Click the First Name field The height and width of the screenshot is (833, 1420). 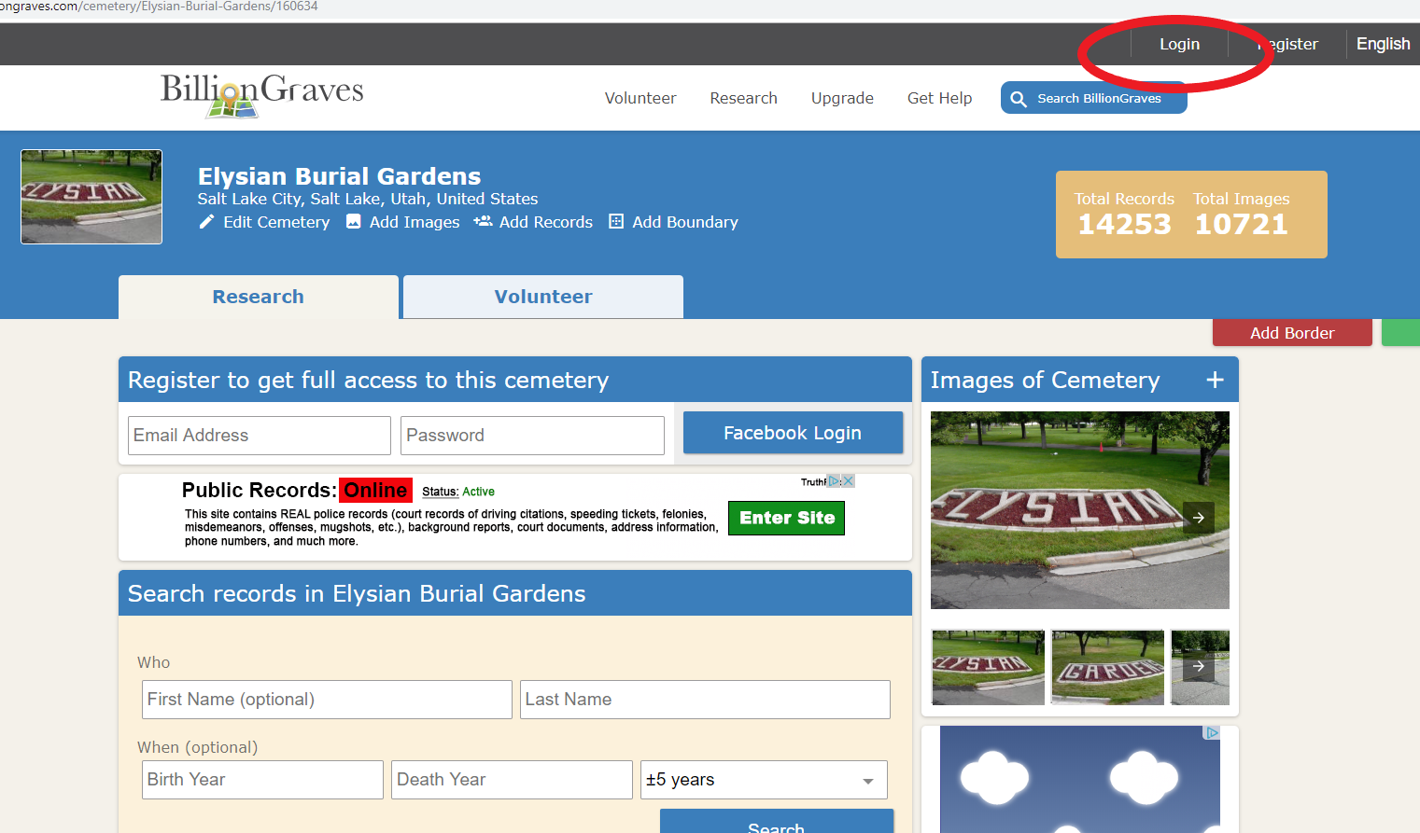point(327,700)
